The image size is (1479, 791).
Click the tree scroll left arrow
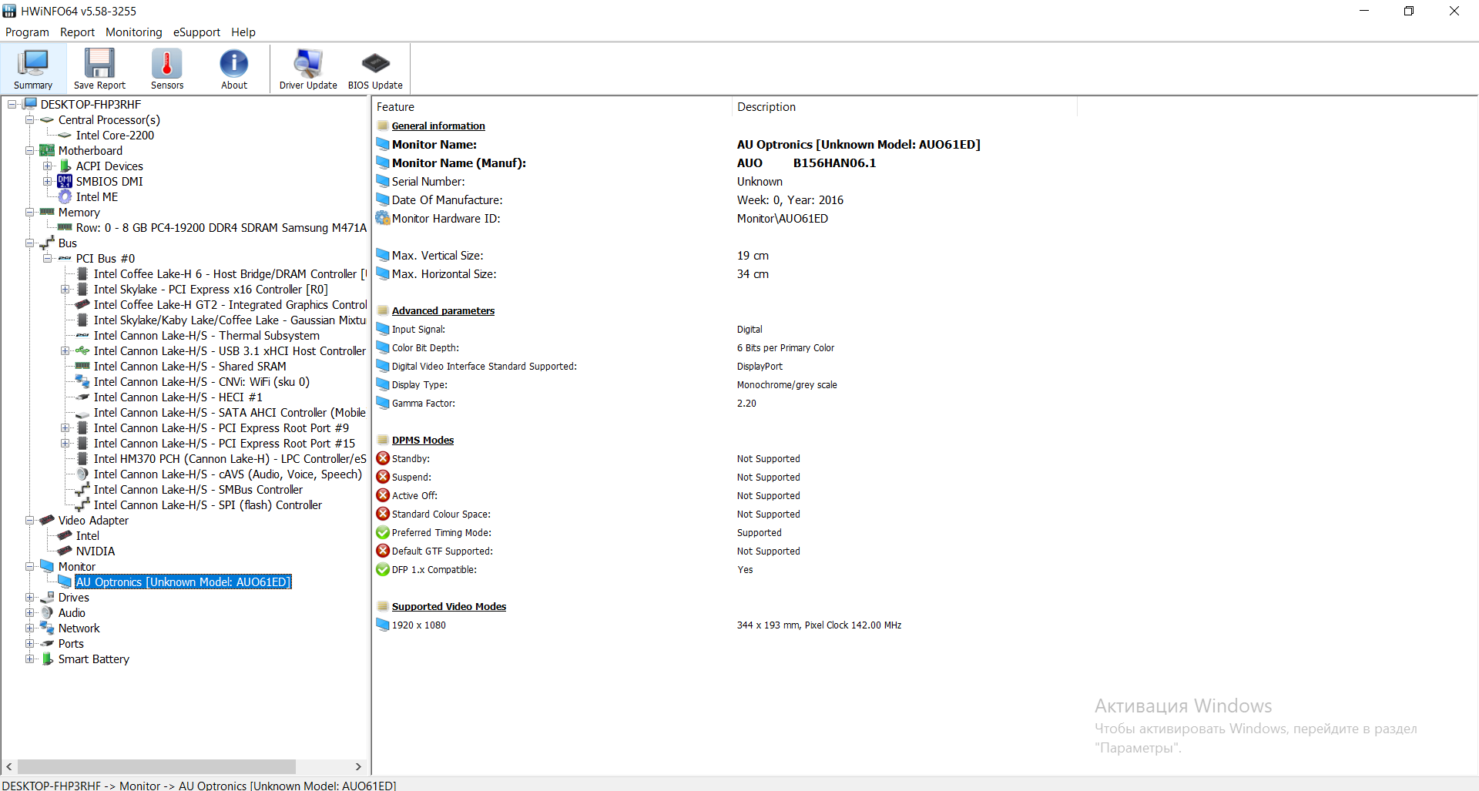click(9, 767)
